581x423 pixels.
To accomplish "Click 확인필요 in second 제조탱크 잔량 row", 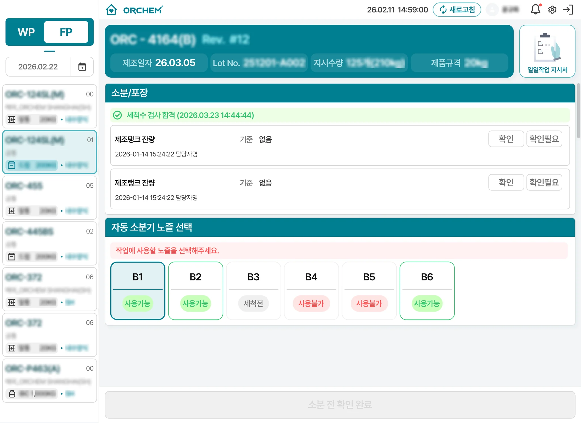I will pyautogui.click(x=544, y=182).
